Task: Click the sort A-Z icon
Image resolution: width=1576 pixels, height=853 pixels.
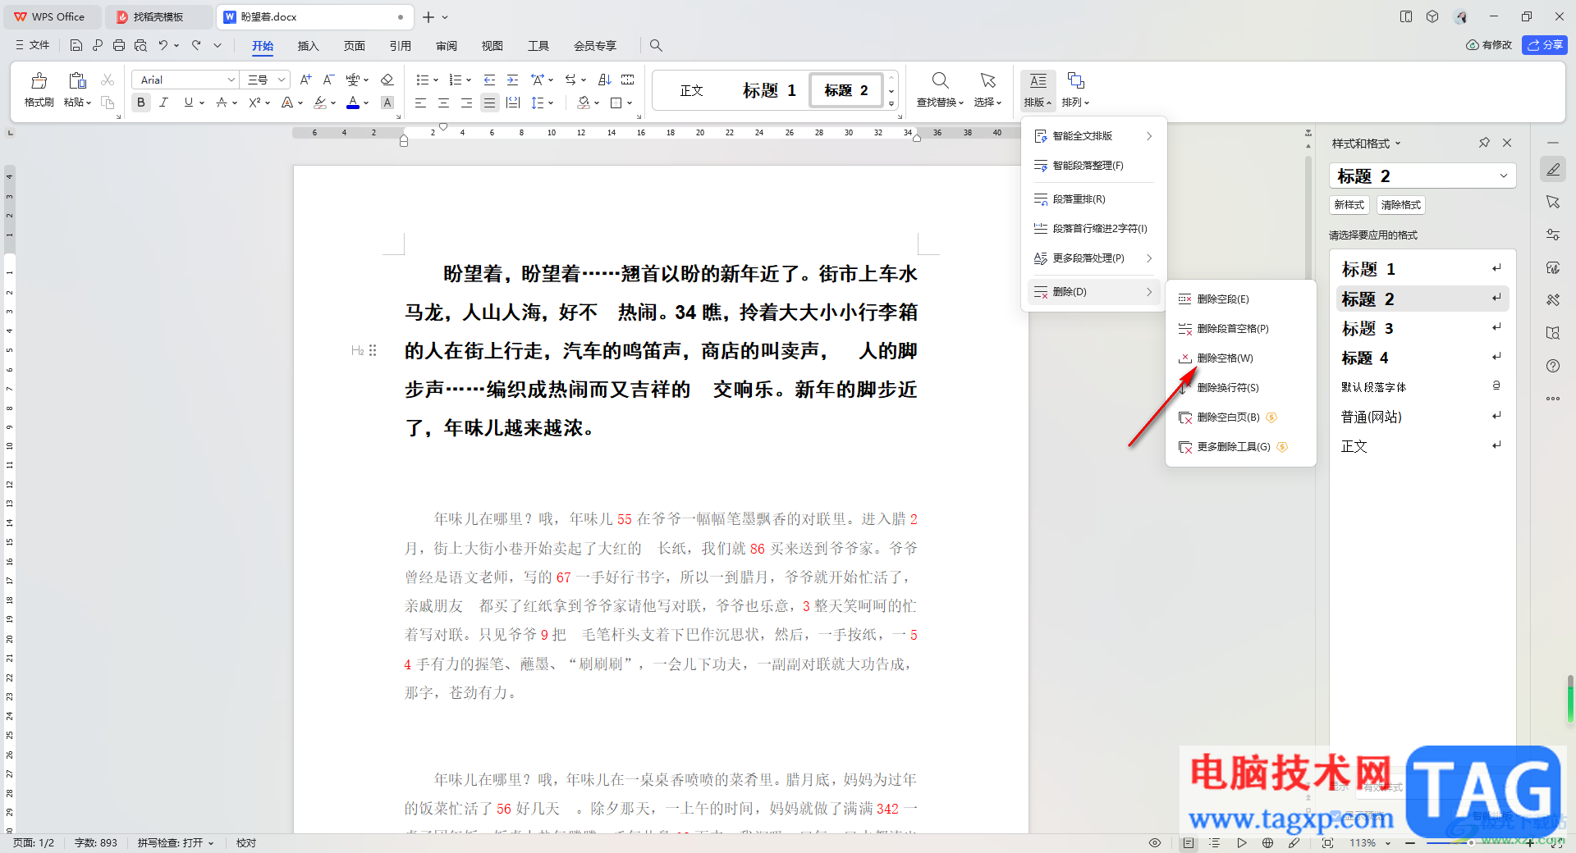Action: coord(605,80)
